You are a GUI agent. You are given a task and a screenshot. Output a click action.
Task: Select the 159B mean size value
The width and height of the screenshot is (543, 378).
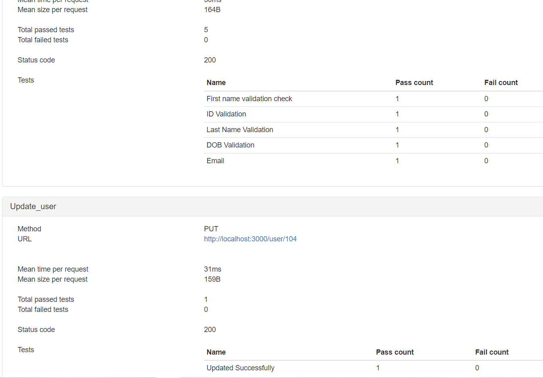coord(212,279)
